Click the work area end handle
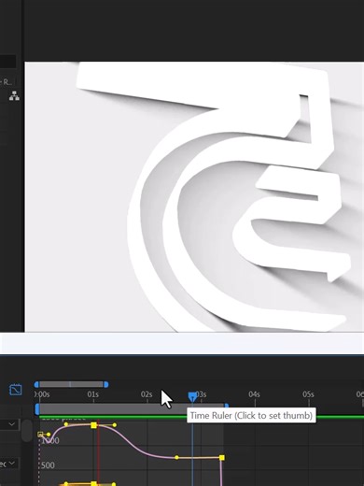The width and height of the screenshot is (364, 486). [227, 406]
